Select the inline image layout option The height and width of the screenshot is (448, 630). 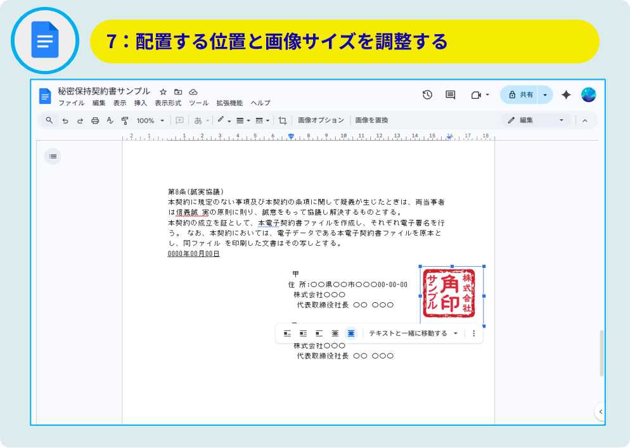288,333
